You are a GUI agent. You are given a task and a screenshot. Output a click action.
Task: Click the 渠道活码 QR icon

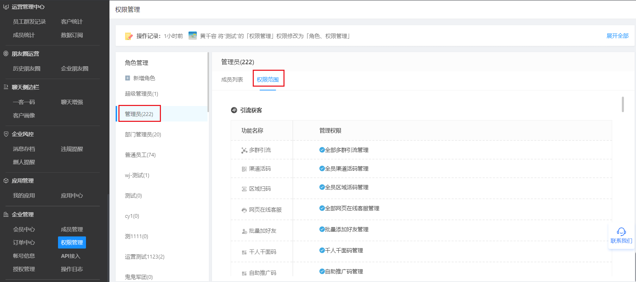[244, 169]
